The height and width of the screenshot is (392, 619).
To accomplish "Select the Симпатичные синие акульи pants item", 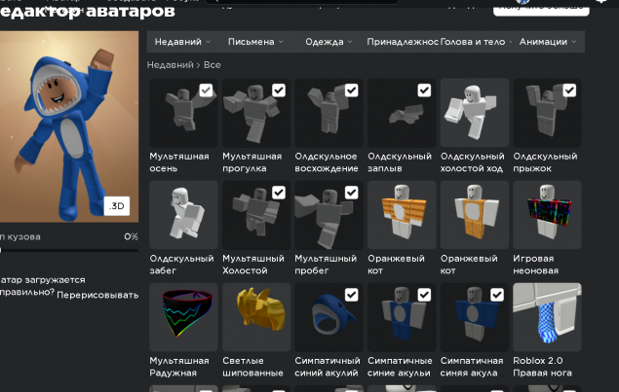I will tap(402, 317).
